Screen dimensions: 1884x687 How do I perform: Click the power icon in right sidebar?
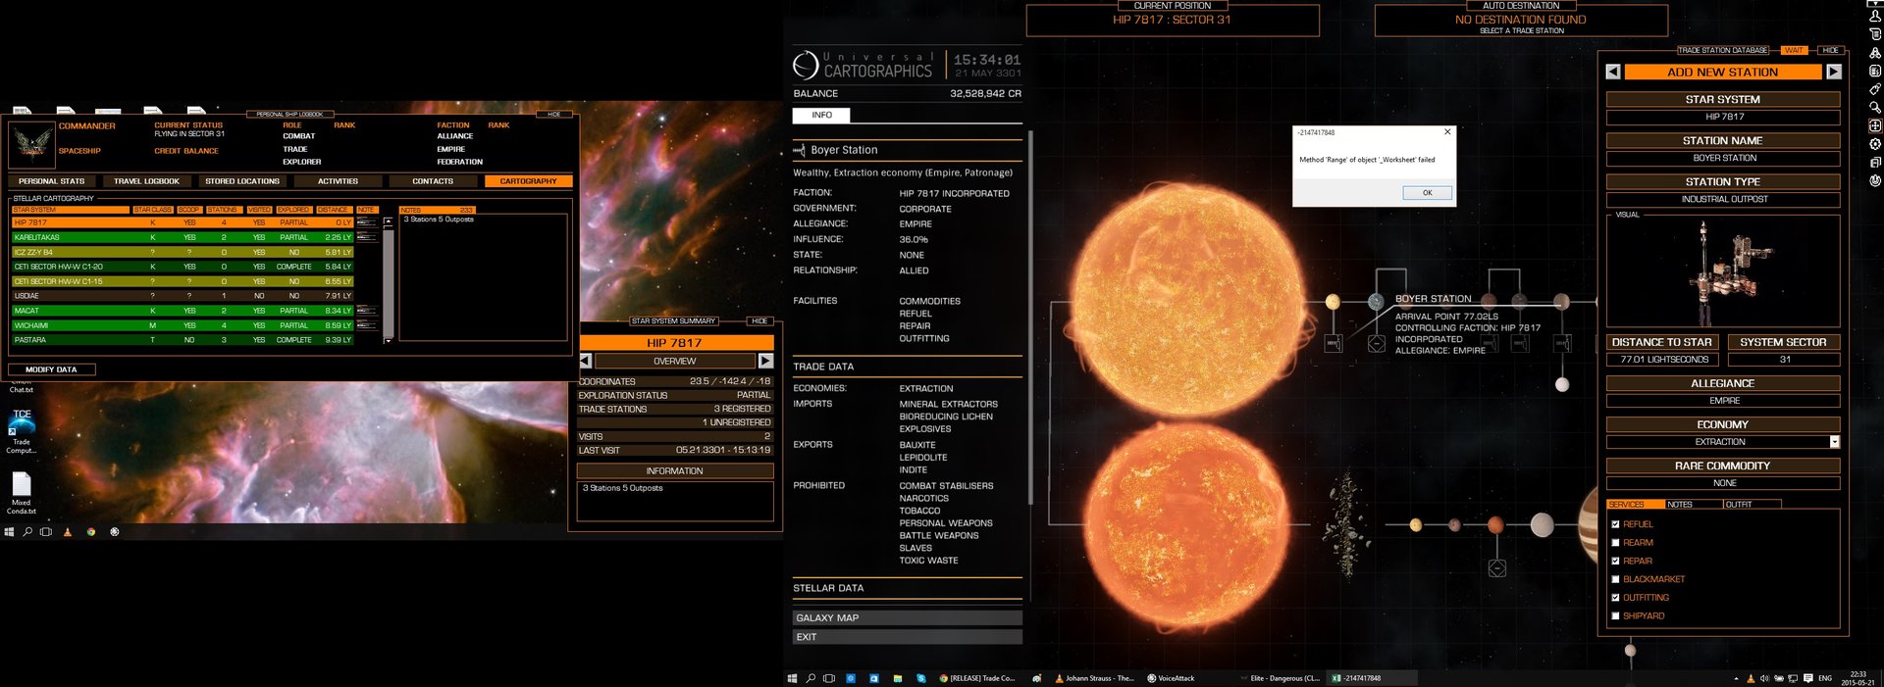click(x=1875, y=180)
